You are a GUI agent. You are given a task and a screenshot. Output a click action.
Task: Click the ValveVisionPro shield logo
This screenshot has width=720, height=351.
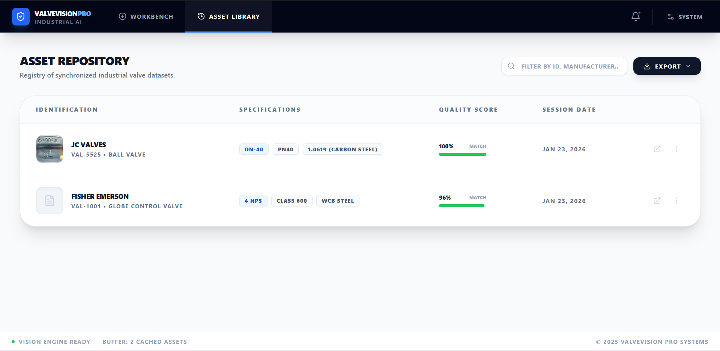(21, 17)
